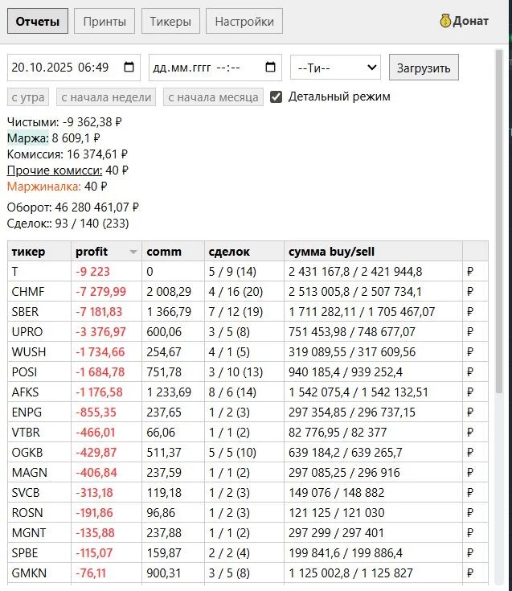Select the SVCB ticker cell

coord(39,493)
